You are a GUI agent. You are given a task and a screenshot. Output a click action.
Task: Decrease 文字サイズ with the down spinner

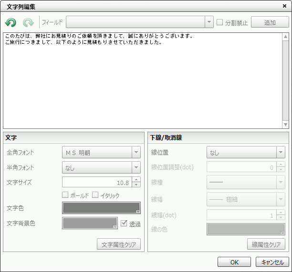tap(136, 185)
